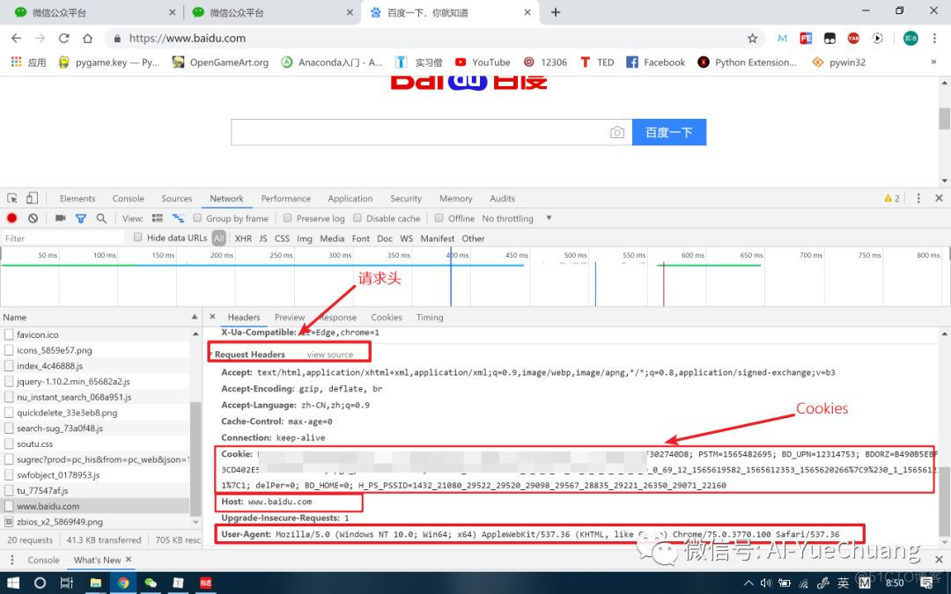Click the page's vertical scrollbar thumb

pyautogui.click(x=944, y=118)
